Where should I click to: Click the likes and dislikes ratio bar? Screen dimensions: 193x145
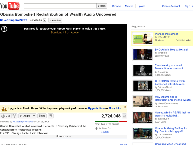pyautogui.click(x=111, y=122)
